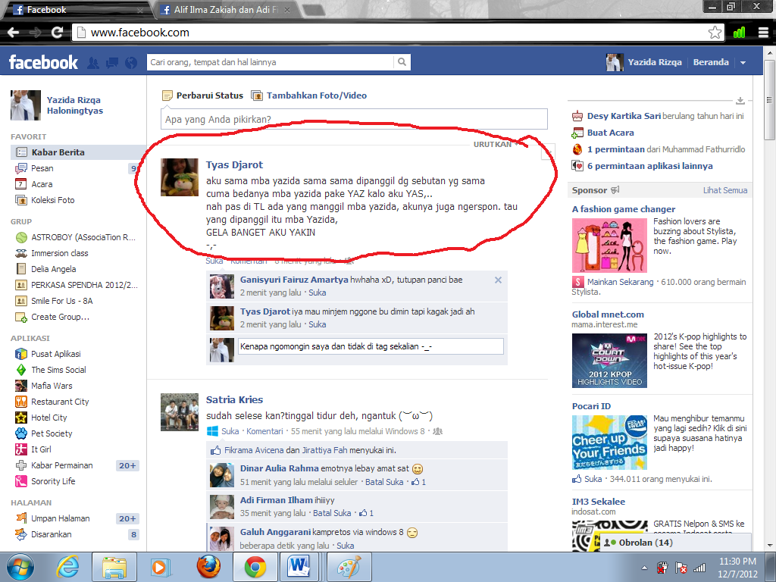This screenshot has width=776, height=582.
Task: Click Beranda in header
Action: click(711, 62)
